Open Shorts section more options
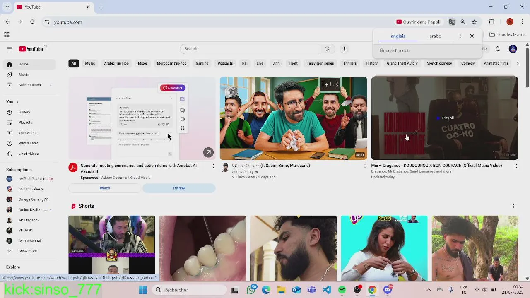 click(x=513, y=206)
